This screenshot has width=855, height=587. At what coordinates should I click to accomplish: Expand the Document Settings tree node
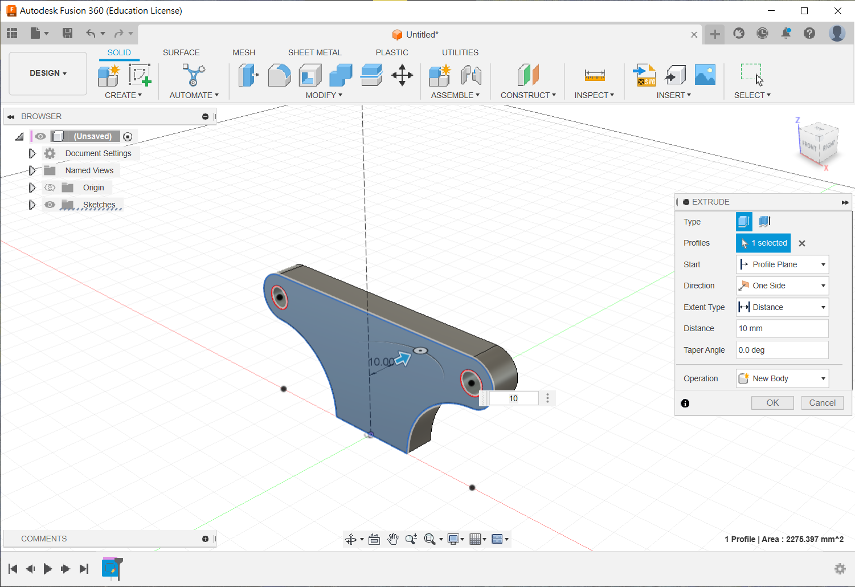pos(32,153)
